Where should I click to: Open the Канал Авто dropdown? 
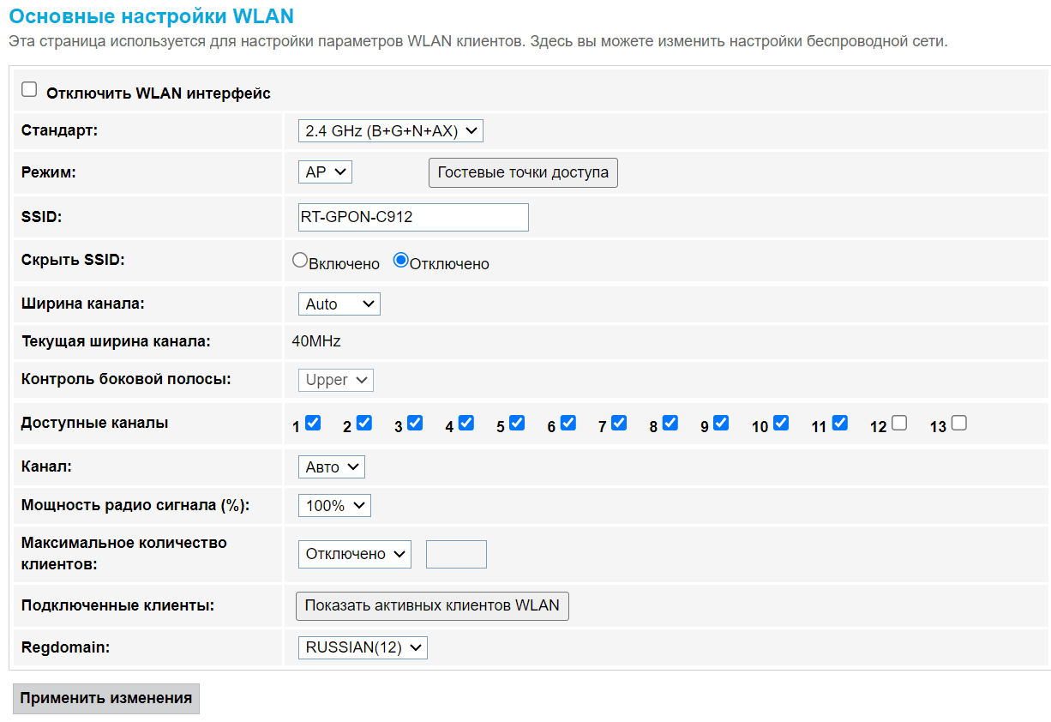tap(332, 467)
